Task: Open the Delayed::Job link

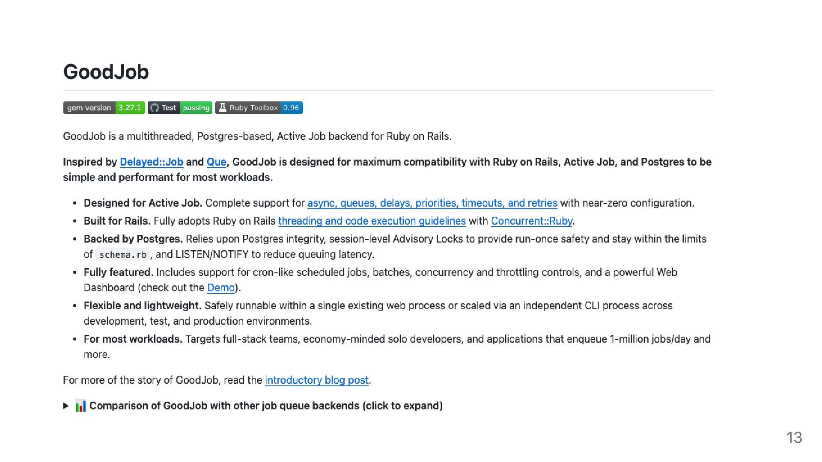Action: [x=152, y=162]
